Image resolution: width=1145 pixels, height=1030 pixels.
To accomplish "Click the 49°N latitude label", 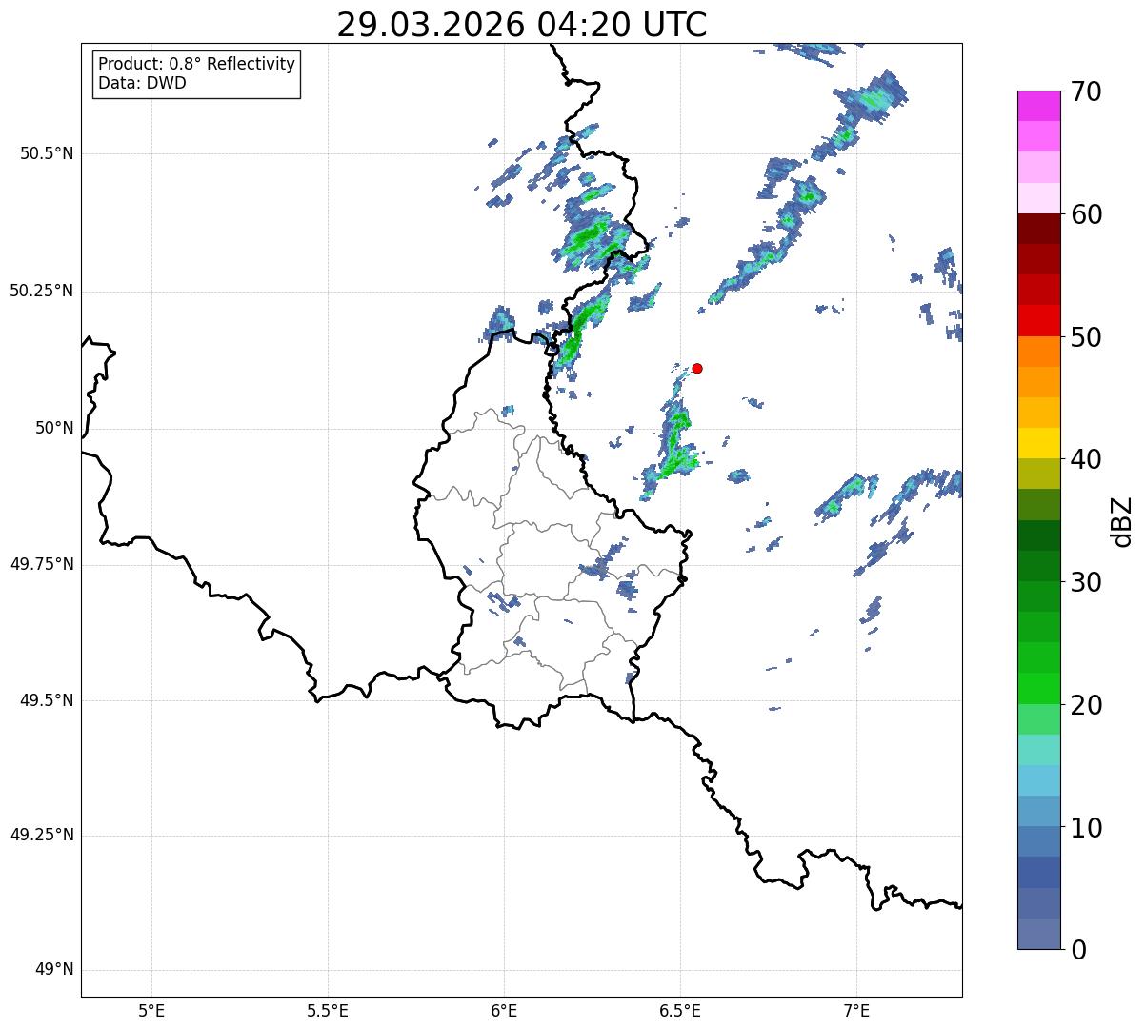I will [54, 970].
